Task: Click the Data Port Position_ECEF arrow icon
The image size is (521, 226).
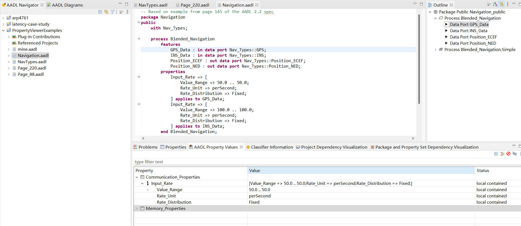Action: click(x=446, y=37)
